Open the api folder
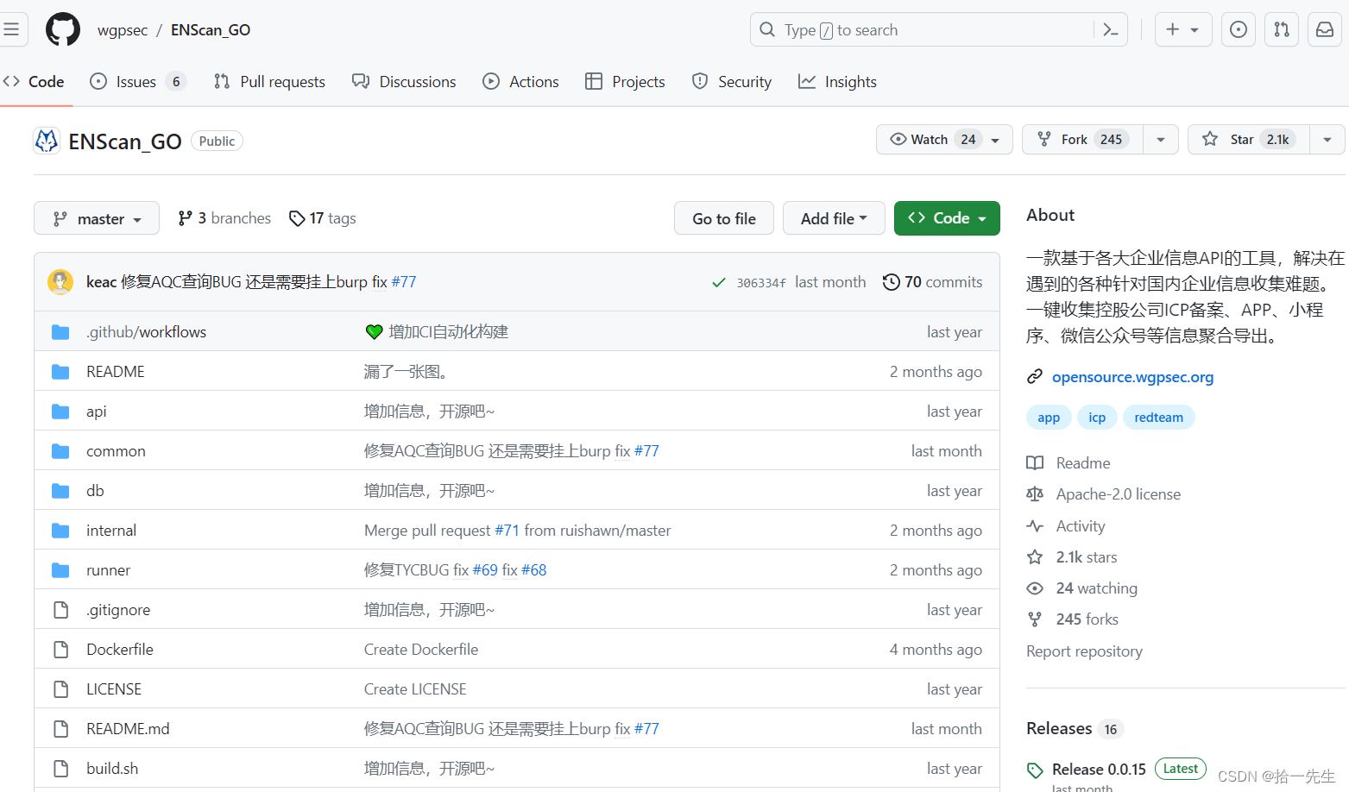 (97, 412)
